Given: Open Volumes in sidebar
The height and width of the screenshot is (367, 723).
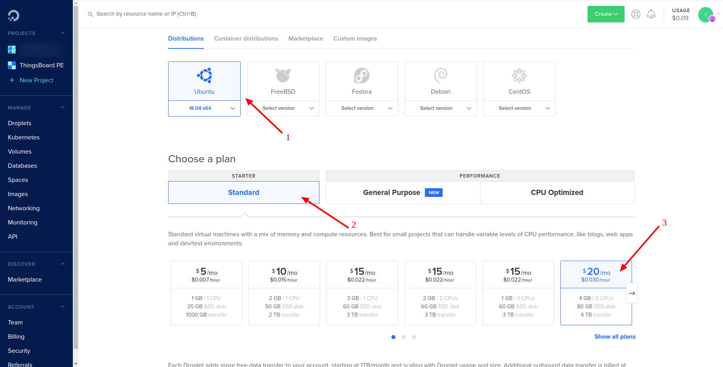Looking at the screenshot, I should 20,152.
